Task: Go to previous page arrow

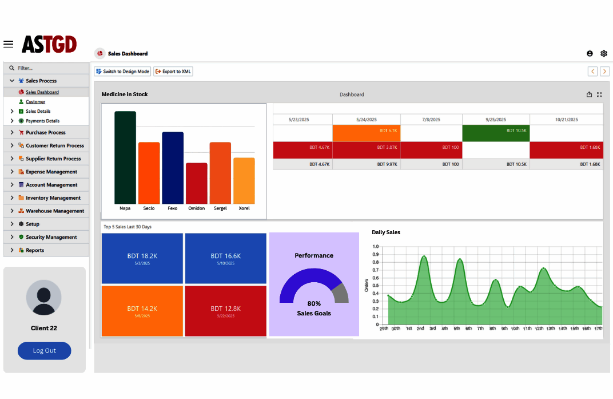Action: point(592,71)
